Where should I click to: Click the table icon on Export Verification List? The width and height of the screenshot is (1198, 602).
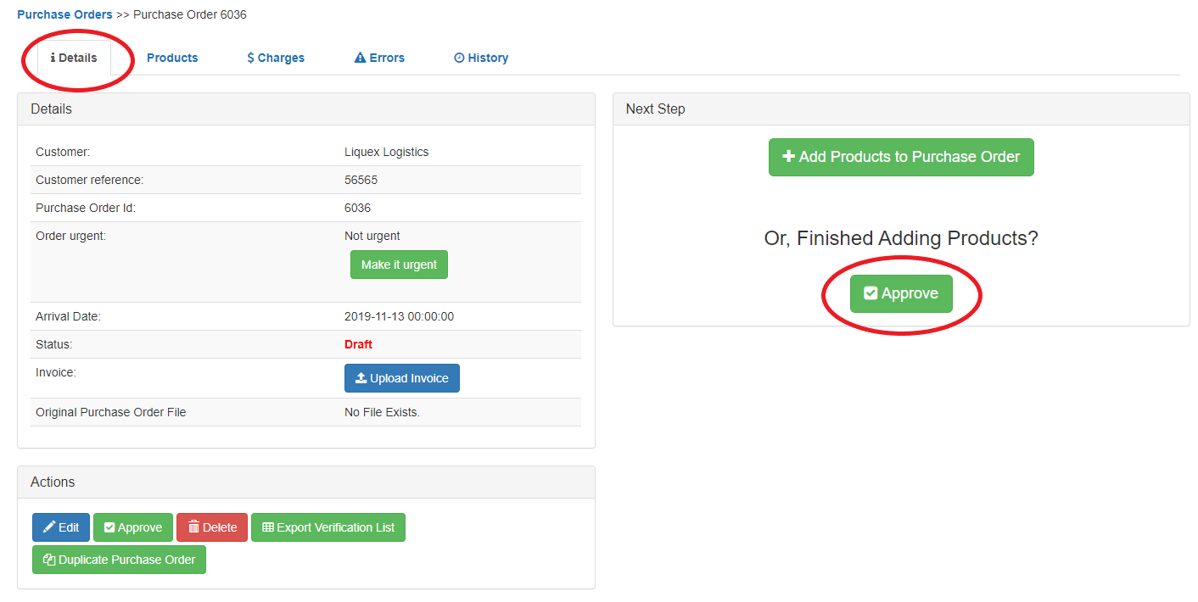coord(268,527)
